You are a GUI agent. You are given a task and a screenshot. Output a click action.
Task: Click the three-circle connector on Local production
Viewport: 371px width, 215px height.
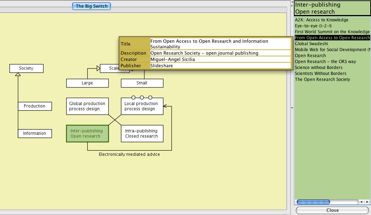click(x=142, y=97)
